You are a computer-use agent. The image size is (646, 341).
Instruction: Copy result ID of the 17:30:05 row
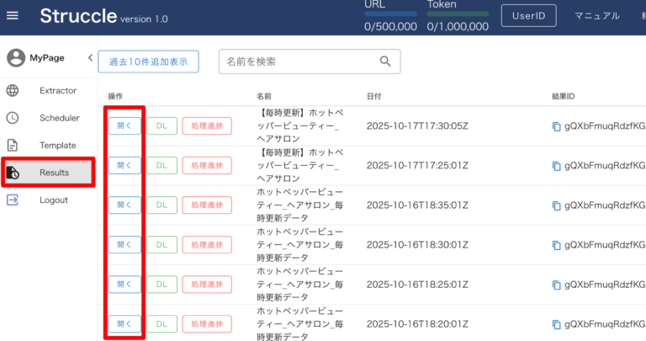[x=556, y=126]
